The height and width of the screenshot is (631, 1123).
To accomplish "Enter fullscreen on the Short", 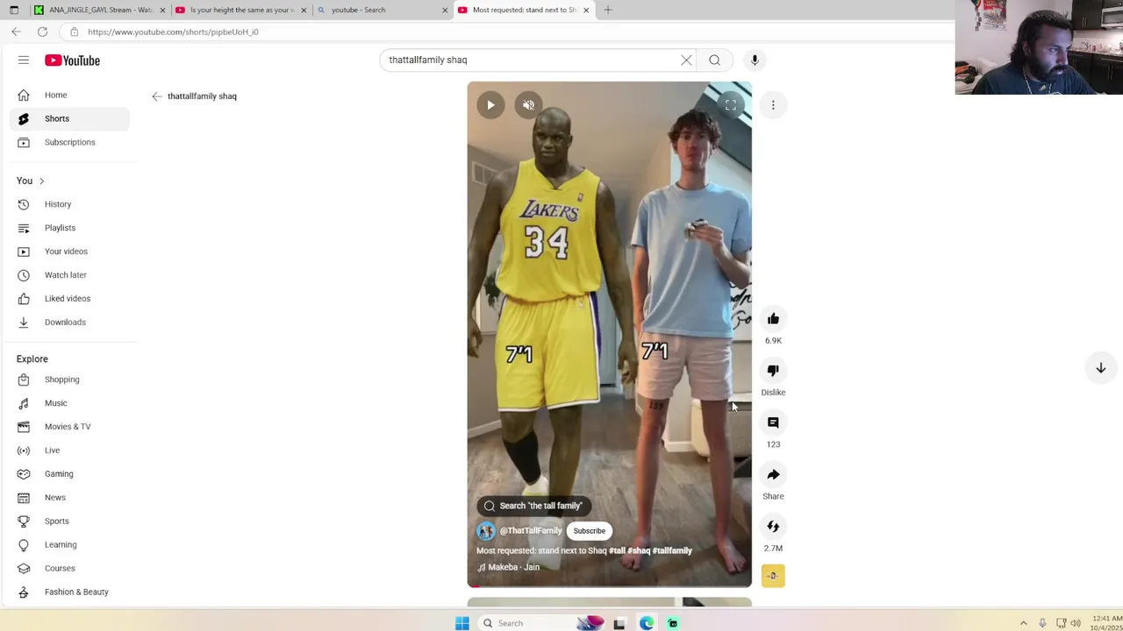I will tap(730, 105).
